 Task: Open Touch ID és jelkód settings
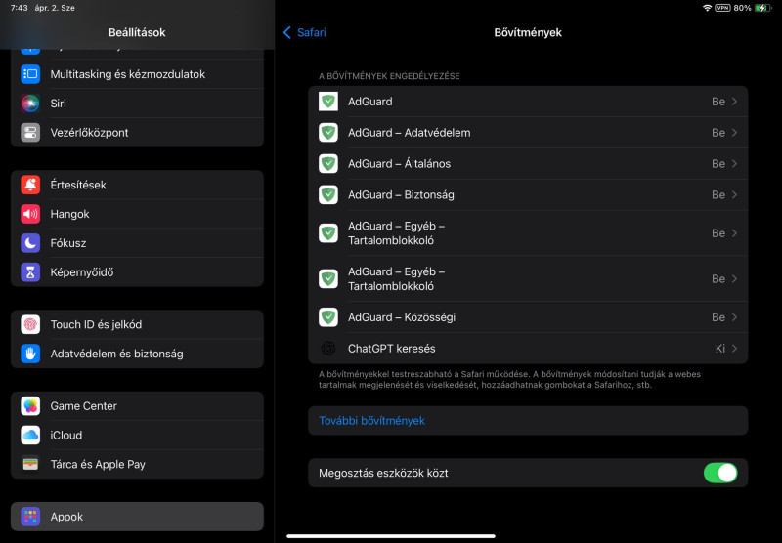point(137,324)
